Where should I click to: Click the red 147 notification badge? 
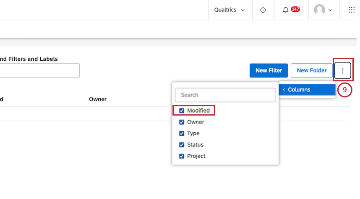click(295, 9)
